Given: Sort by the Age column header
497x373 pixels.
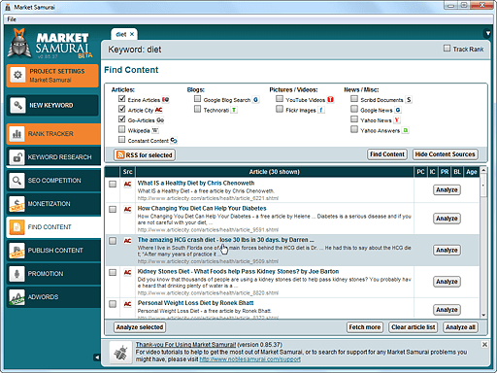Looking at the screenshot, I should [x=472, y=172].
